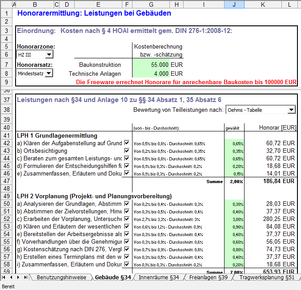Toggle 'f) Vorverhandlungen über die Genehmigung' checkbox
301x290 pixels.
(x=127, y=241)
